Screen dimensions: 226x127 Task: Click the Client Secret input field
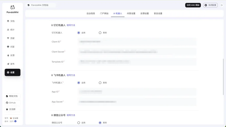[x=137, y=52]
